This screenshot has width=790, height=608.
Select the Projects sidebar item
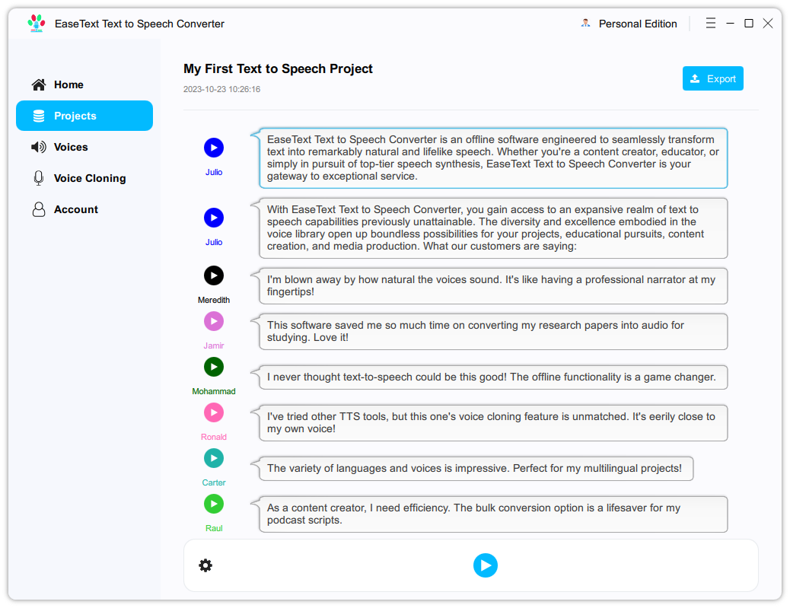84,116
